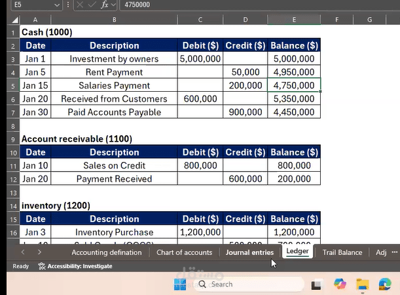Switch to Journal entries sheet tab
Viewport: 400px width, 295px height.
(x=249, y=252)
